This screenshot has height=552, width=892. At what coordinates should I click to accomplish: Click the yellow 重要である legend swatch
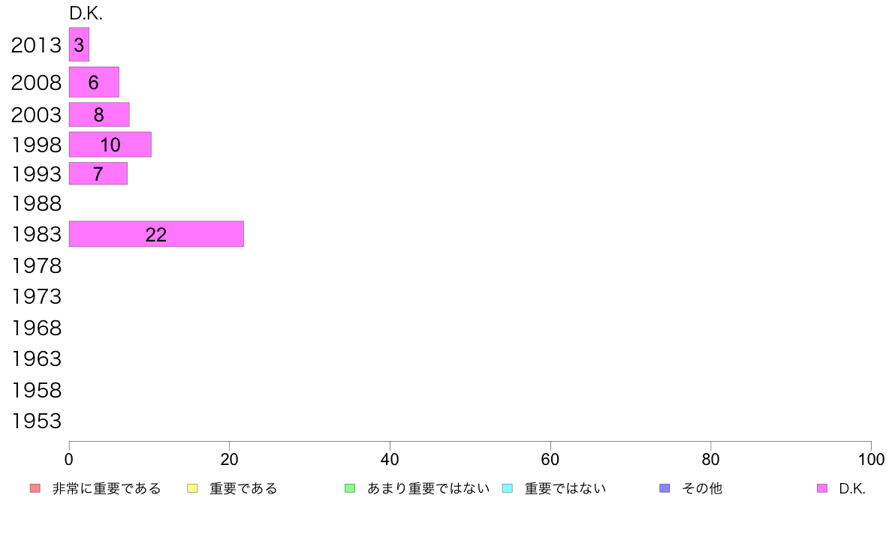[192, 487]
